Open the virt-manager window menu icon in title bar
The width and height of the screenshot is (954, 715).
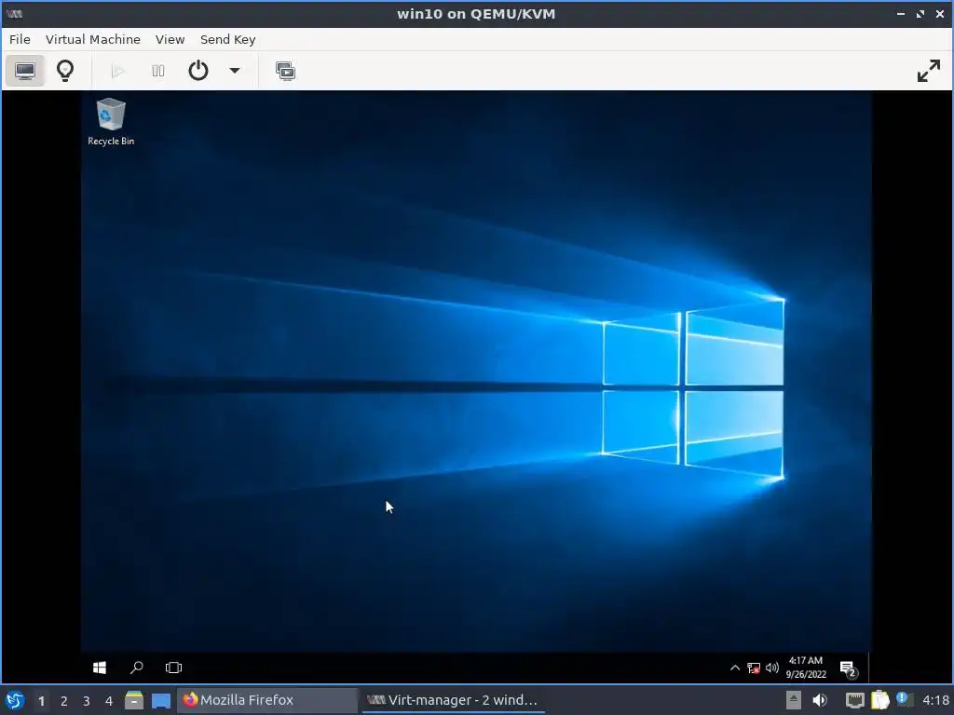pyautogui.click(x=15, y=13)
